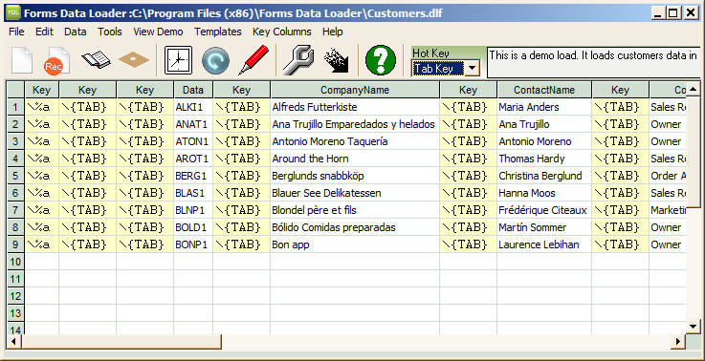Select cell BONP1

pyautogui.click(x=193, y=244)
